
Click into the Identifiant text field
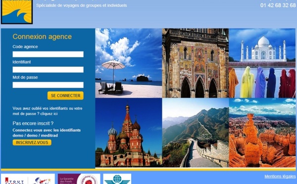click(48, 70)
